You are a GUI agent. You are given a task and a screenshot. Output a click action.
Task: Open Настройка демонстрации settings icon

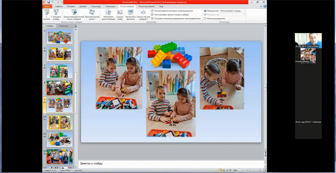coord(108,15)
